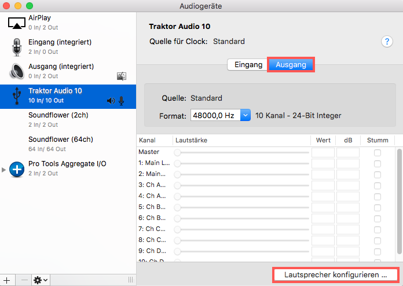Image resolution: width=403 pixels, height=286 pixels.
Task: Select Eingang (integriert) device
Action: (68, 47)
